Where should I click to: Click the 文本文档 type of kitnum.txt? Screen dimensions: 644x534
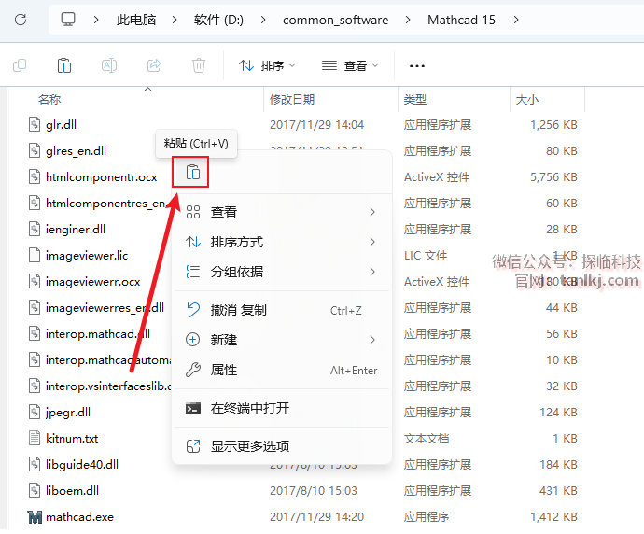click(x=427, y=438)
